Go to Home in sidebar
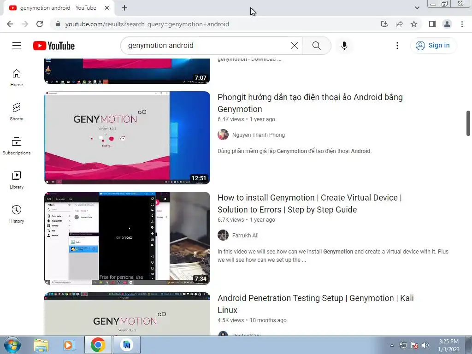This screenshot has width=472, height=354. pyautogui.click(x=17, y=77)
